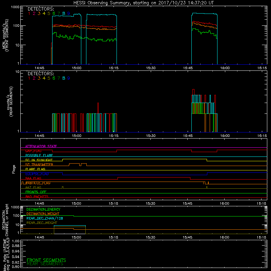Click the SC_IN_SUNLIGHT flag label

pos(39,160)
